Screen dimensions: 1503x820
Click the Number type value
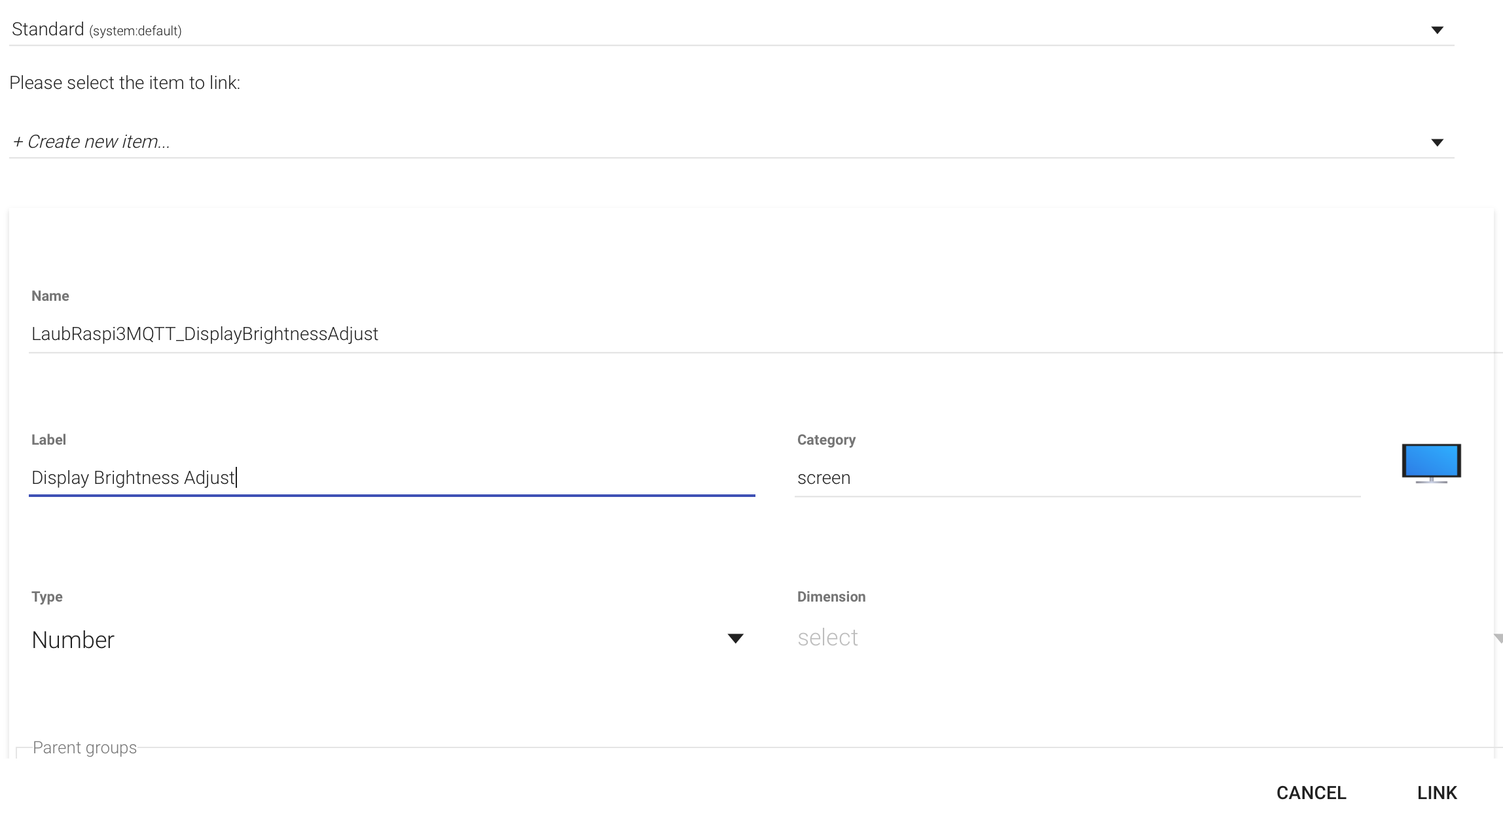point(73,640)
